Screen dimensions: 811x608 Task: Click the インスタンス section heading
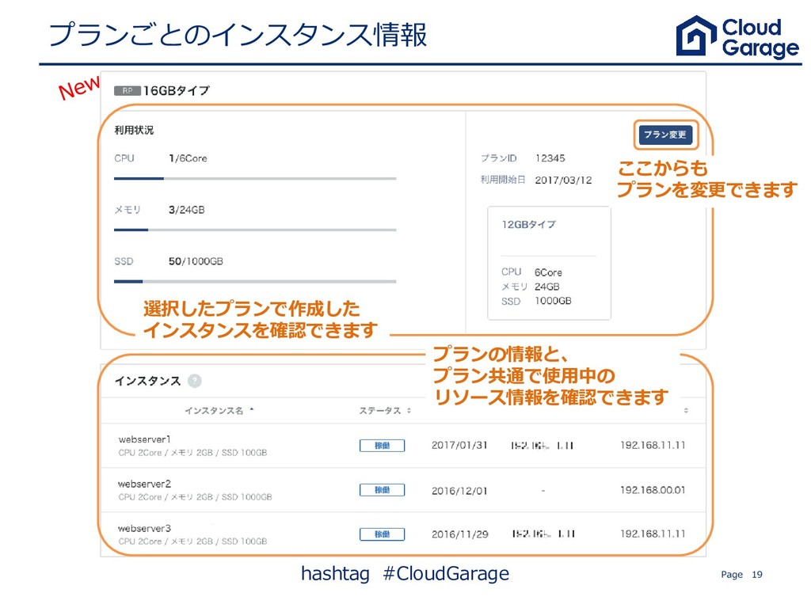147,381
